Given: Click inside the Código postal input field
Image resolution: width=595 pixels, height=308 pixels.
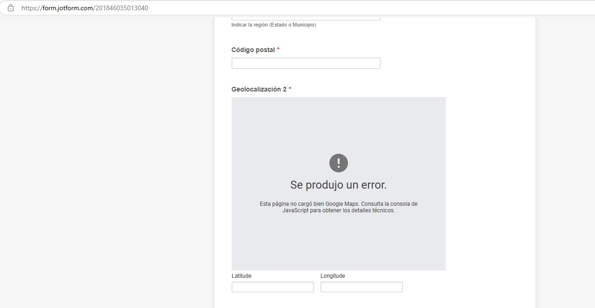Looking at the screenshot, I should tap(306, 63).
